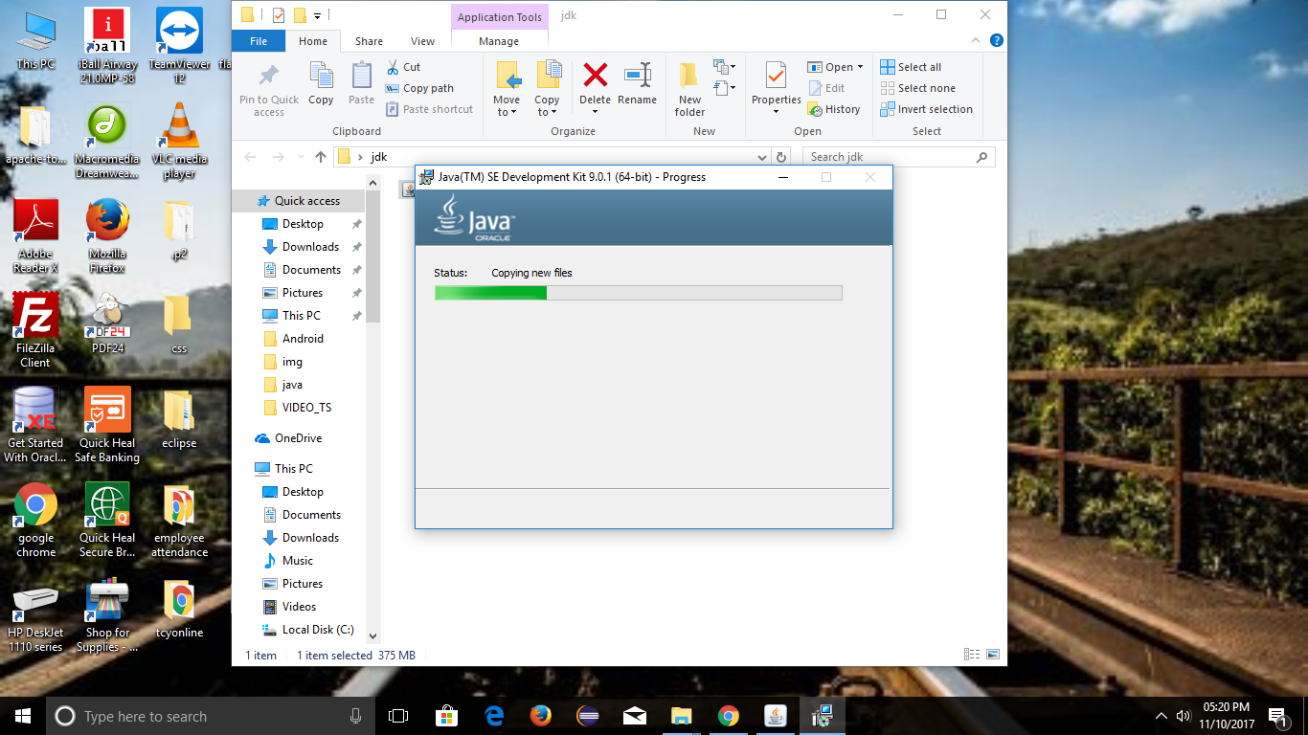
Task: Click the Explorer help question-mark icon
Action: [996, 40]
